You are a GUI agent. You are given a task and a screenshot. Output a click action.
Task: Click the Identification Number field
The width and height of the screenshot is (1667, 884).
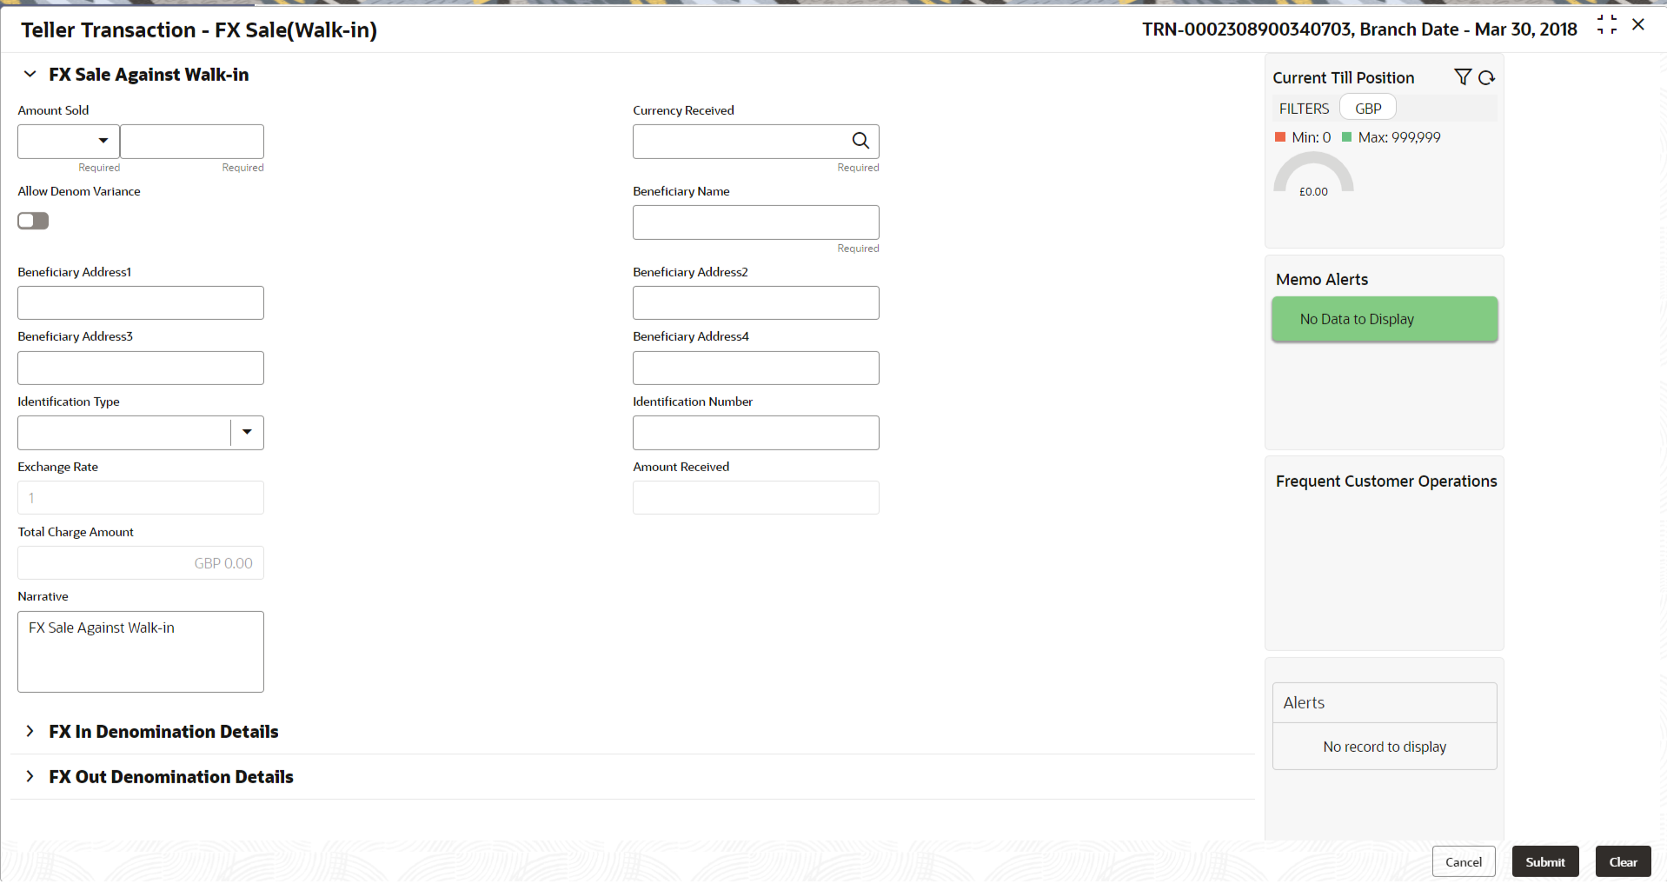point(756,432)
